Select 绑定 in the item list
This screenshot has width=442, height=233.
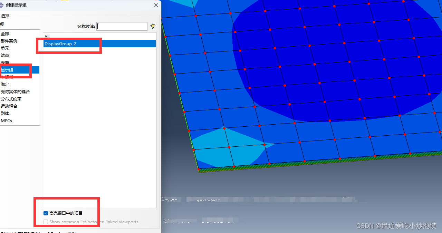pos(5,85)
